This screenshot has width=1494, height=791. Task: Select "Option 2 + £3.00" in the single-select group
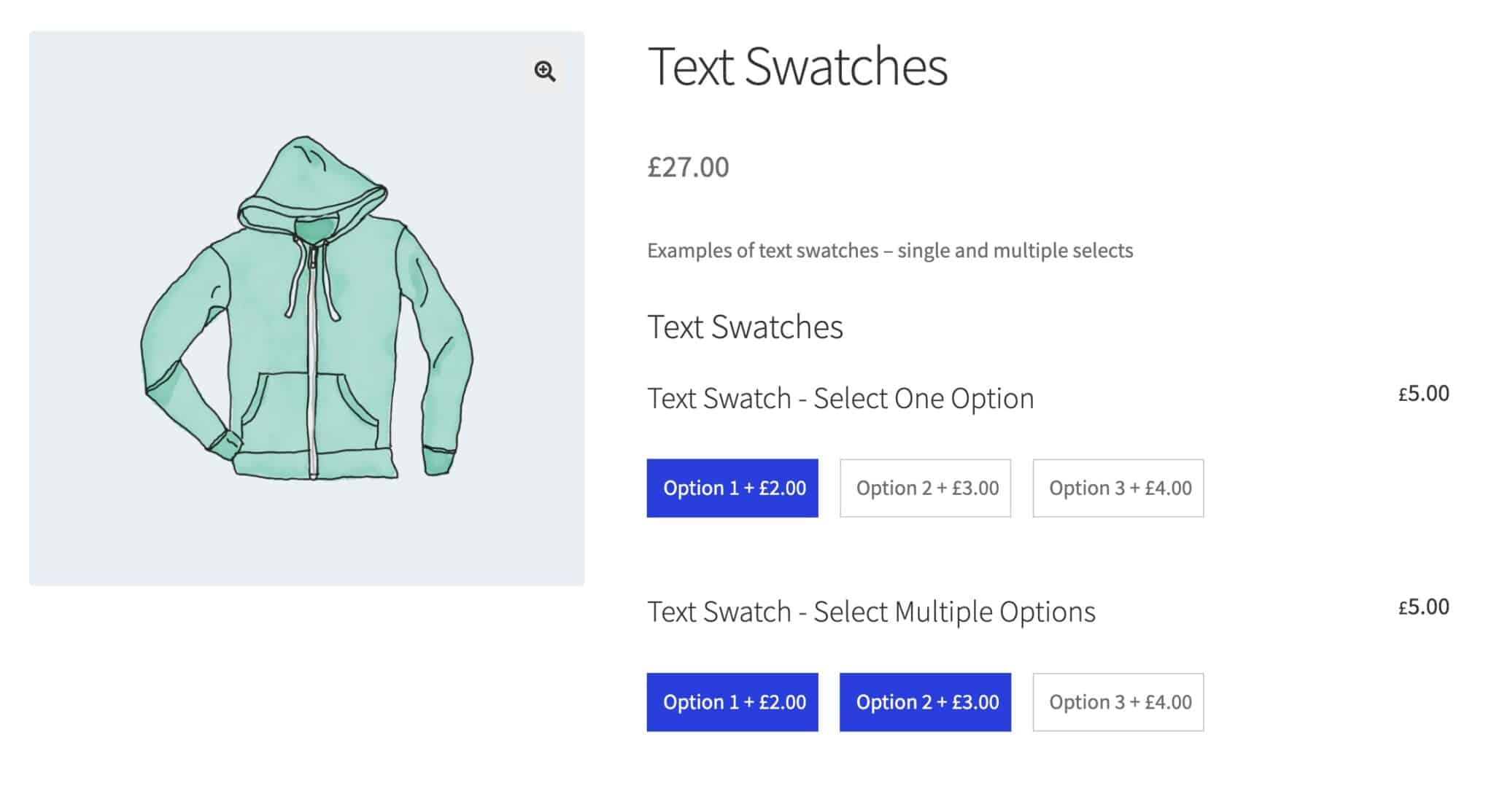point(924,488)
